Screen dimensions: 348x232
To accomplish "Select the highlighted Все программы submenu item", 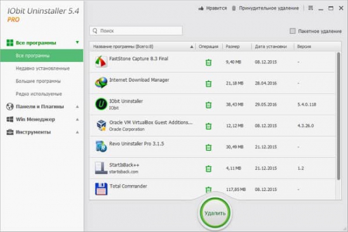I will click(42, 56).
